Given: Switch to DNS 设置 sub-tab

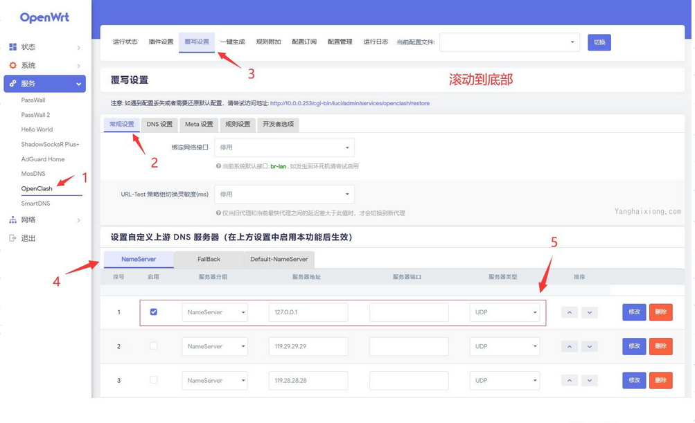Looking at the screenshot, I should [x=159, y=125].
